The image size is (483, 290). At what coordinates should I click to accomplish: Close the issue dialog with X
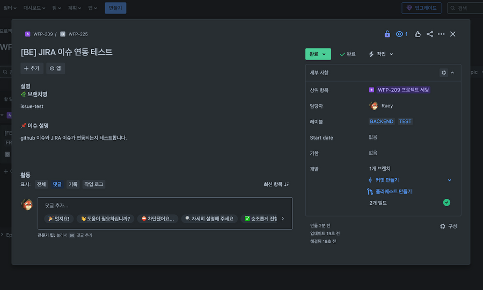pos(452,34)
